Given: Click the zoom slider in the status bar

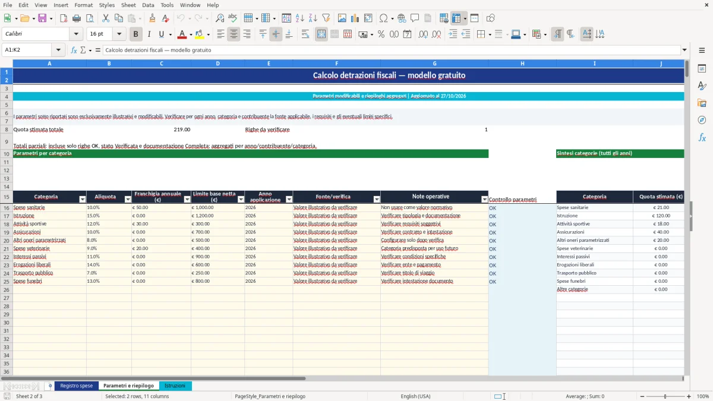Looking at the screenshot, I should point(665,396).
